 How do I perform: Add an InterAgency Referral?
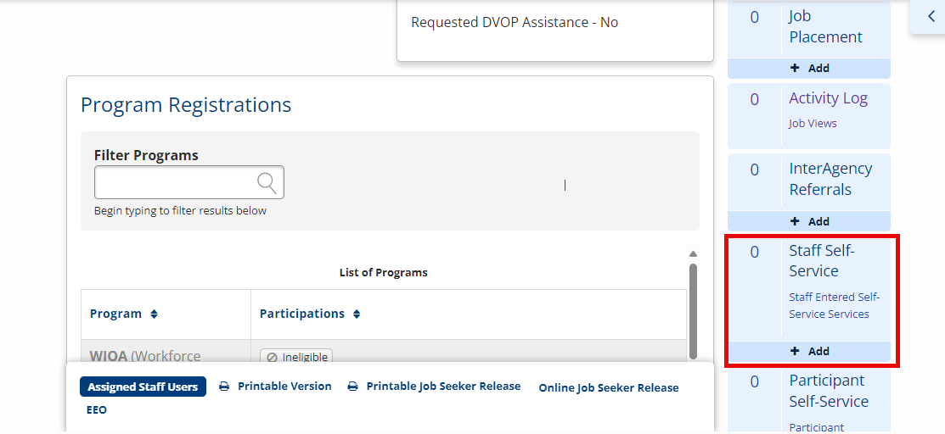click(809, 221)
